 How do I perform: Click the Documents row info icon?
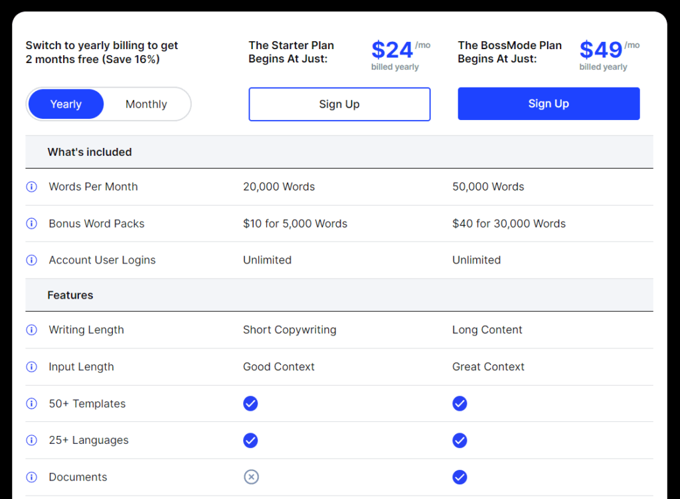tap(32, 477)
